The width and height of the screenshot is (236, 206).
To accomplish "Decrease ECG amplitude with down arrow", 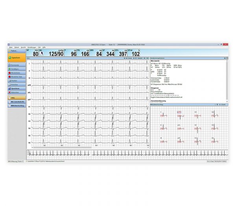I will pos(134,58).
